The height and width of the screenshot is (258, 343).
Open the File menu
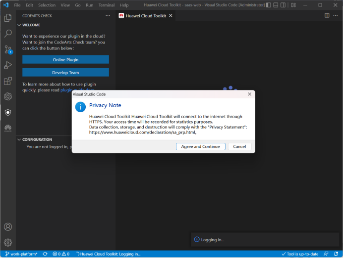pyautogui.click(x=17, y=5)
